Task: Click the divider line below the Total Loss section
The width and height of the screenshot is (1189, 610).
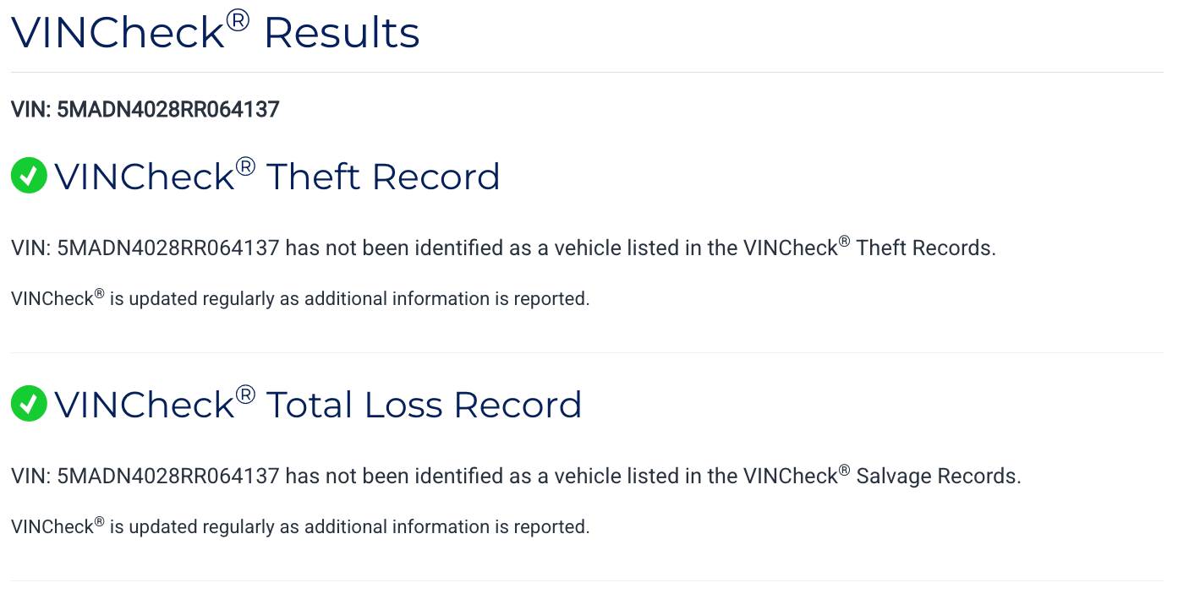Action: pos(587,580)
